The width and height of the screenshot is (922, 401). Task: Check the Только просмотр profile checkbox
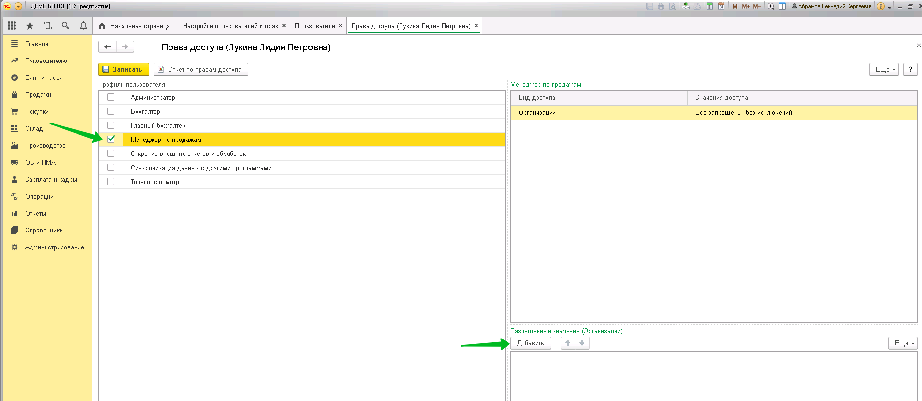click(111, 182)
